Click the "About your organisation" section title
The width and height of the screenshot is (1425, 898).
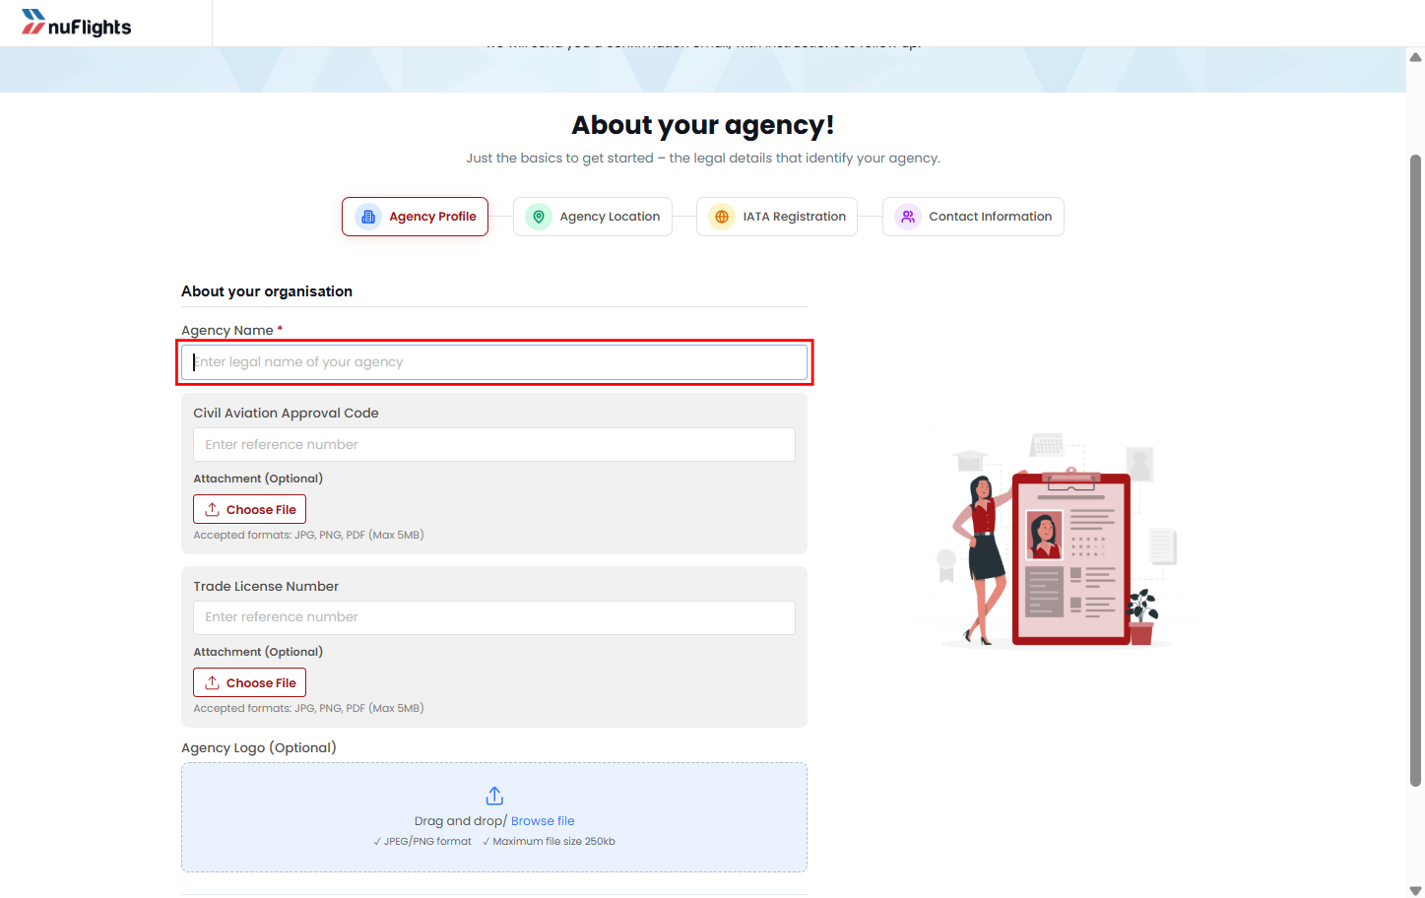267,291
